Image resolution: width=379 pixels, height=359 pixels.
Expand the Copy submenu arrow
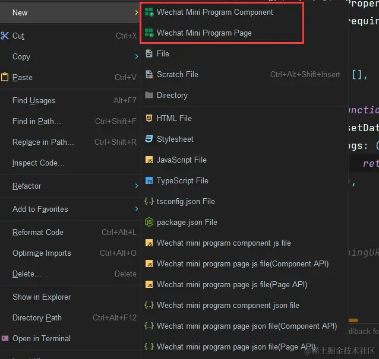click(x=137, y=56)
